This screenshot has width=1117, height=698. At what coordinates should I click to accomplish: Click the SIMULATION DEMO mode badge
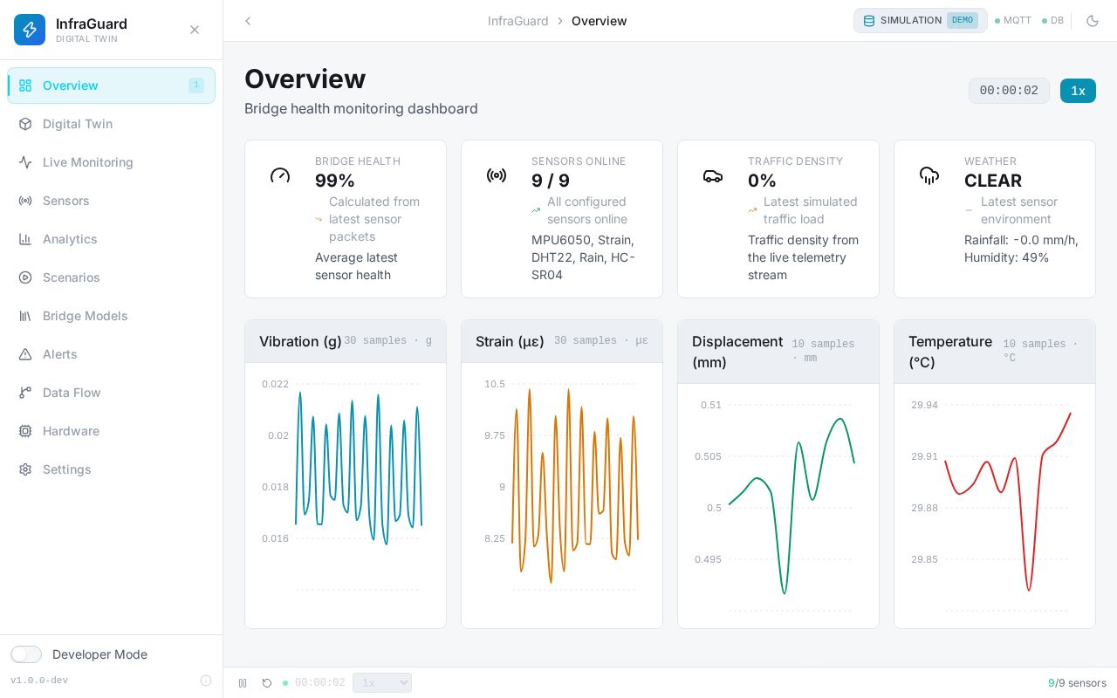point(921,20)
